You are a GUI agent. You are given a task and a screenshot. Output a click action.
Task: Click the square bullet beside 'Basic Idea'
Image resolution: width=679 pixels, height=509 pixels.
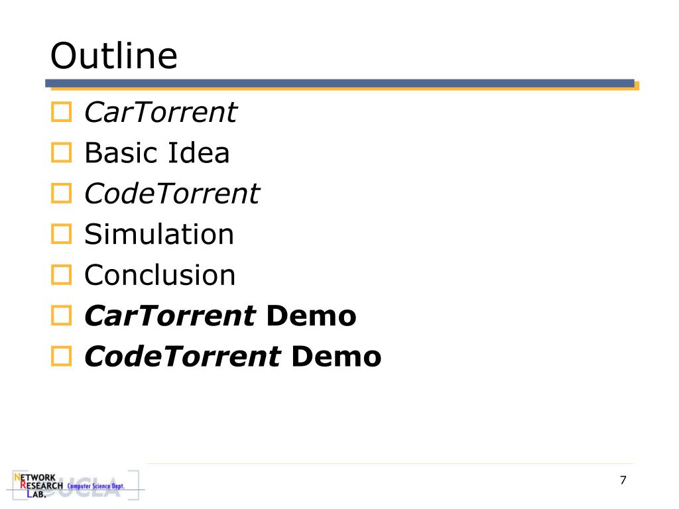pos(61,153)
